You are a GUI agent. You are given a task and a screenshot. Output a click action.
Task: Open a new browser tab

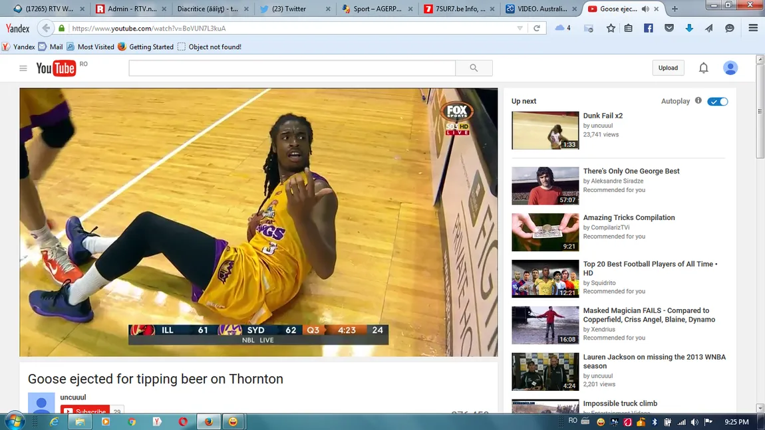[675, 9]
